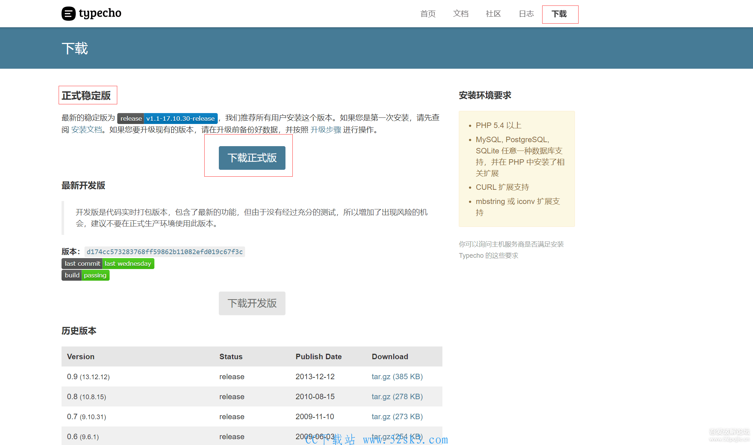Viewport: 753px width, 445px height.
Task: Click the 下载正式版 download button
Action: (x=252, y=158)
